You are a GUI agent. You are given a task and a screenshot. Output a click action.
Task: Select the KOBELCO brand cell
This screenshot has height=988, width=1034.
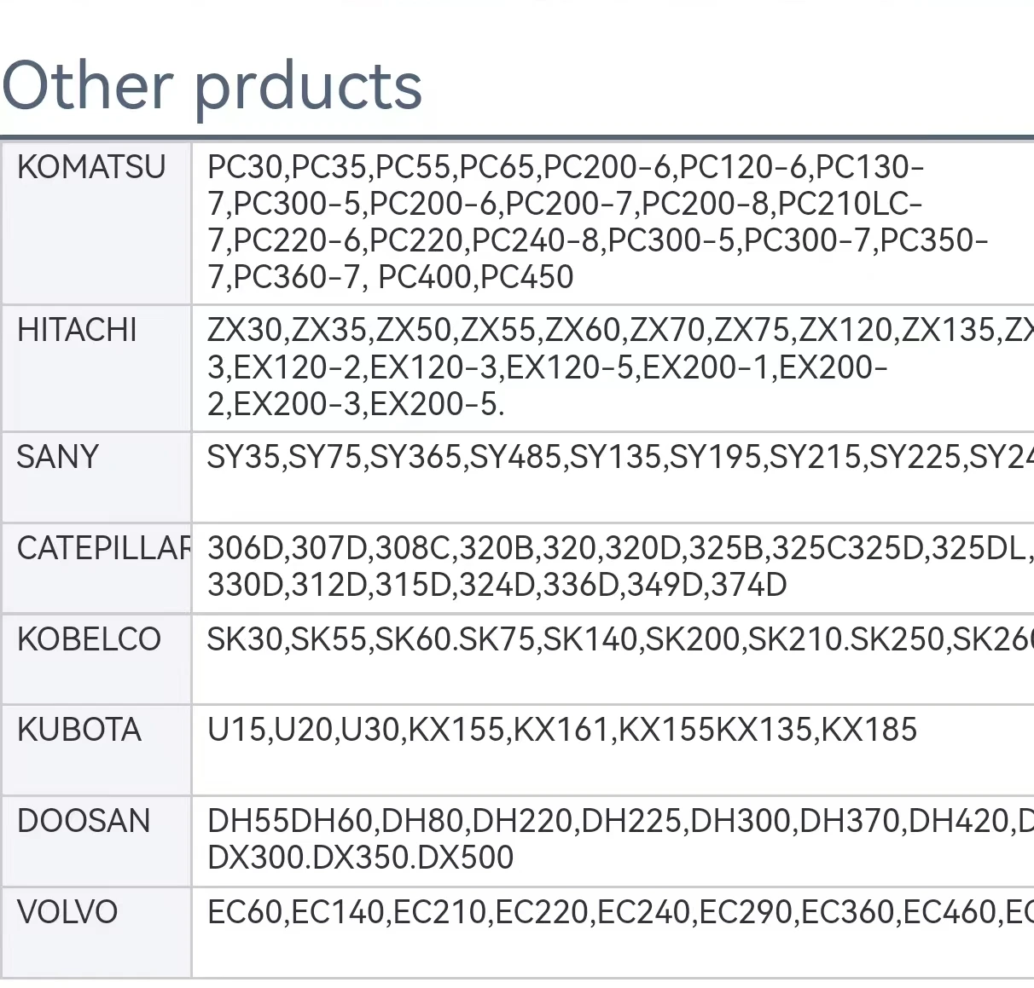pos(89,639)
